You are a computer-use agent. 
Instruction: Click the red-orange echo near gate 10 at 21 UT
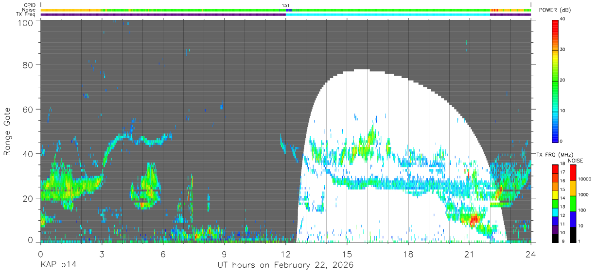474,219
